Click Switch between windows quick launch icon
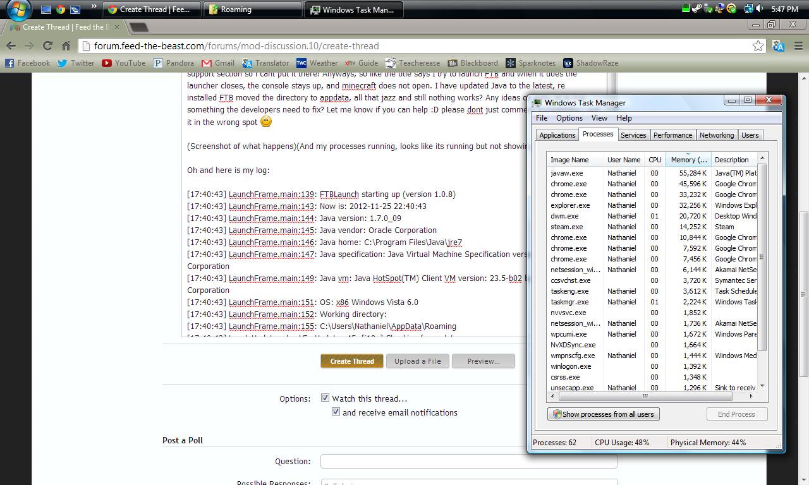Viewport: 809px width, 485px height. [75, 9]
